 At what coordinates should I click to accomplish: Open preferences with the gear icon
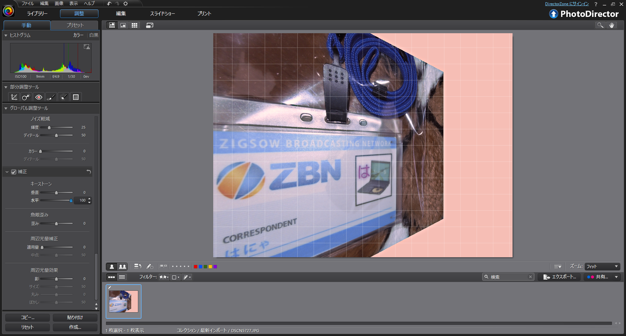pos(126,4)
